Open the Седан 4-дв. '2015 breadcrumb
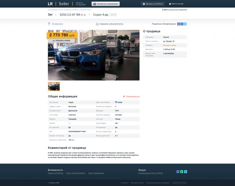 104,15
